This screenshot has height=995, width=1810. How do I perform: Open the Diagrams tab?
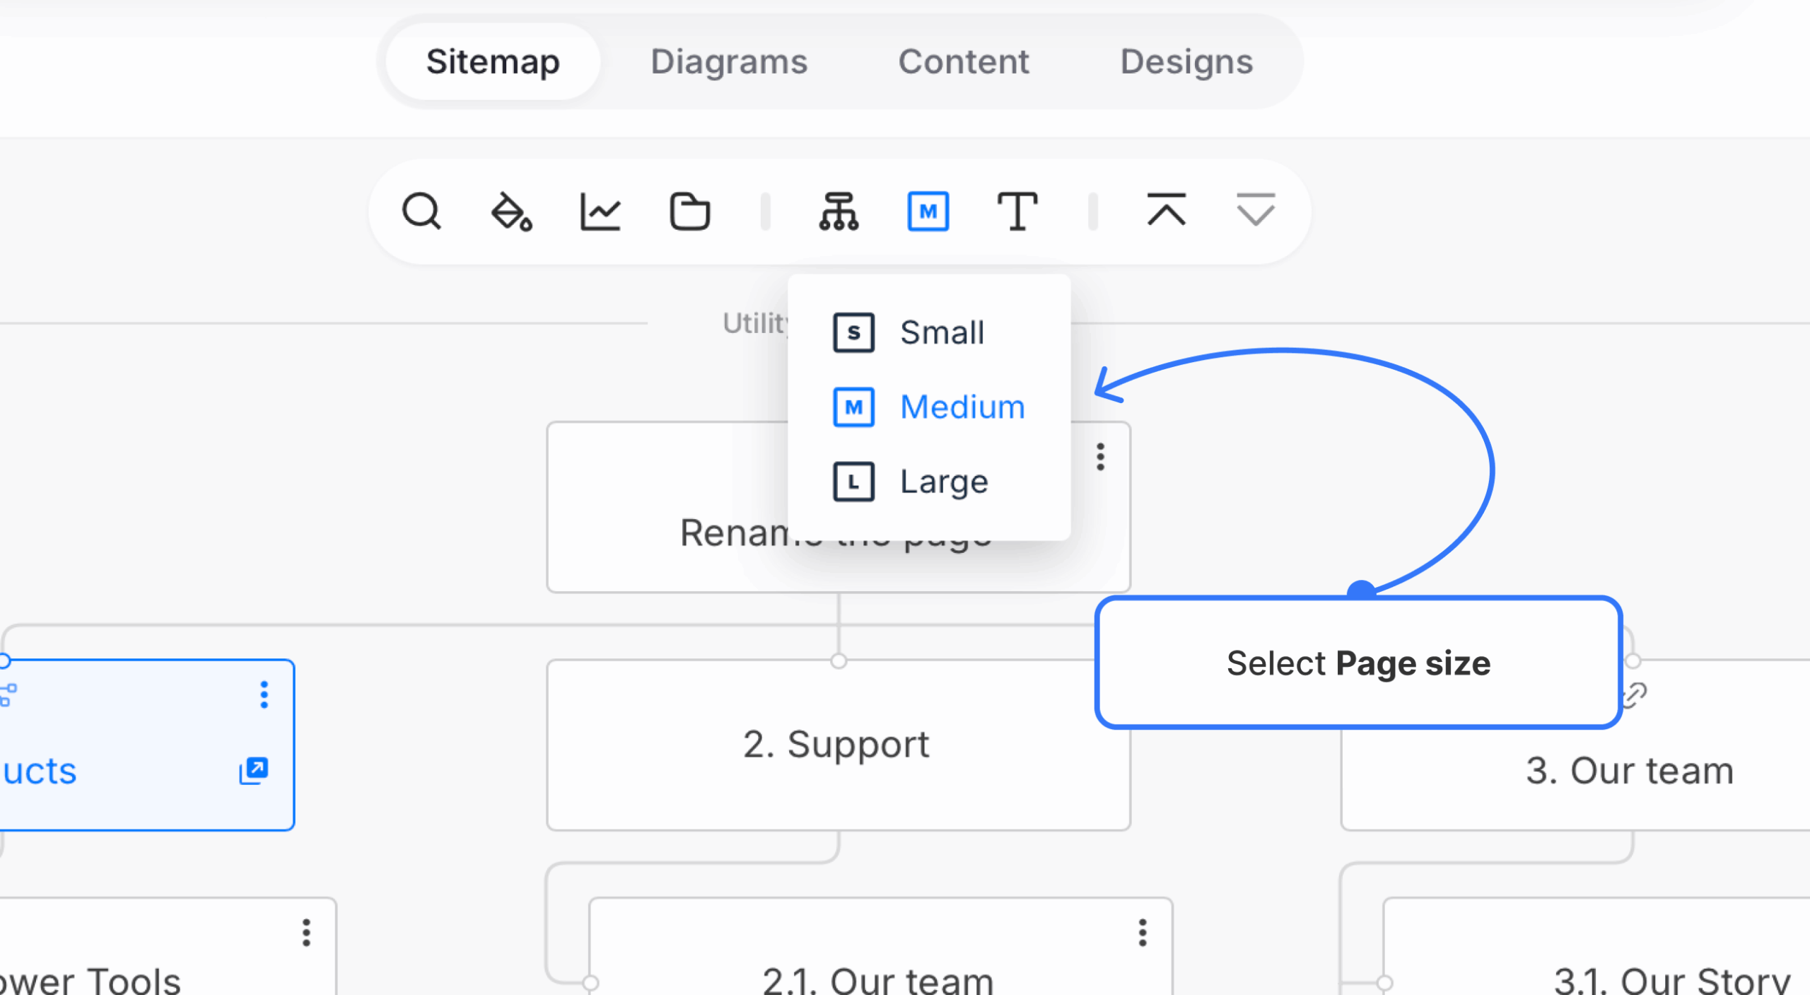click(729, 62)
